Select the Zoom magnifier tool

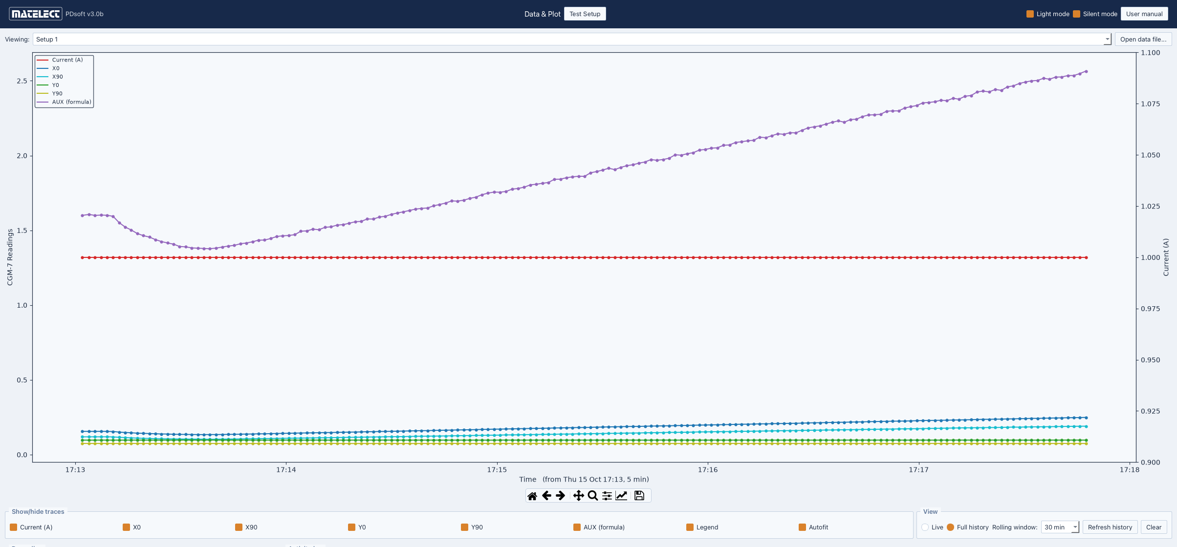593,496
